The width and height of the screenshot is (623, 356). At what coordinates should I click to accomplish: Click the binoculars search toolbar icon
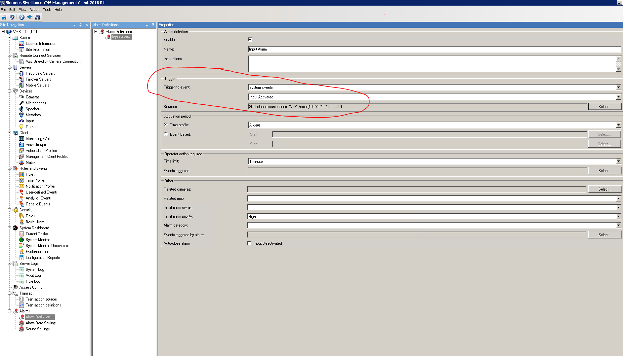tap(38, 17)
